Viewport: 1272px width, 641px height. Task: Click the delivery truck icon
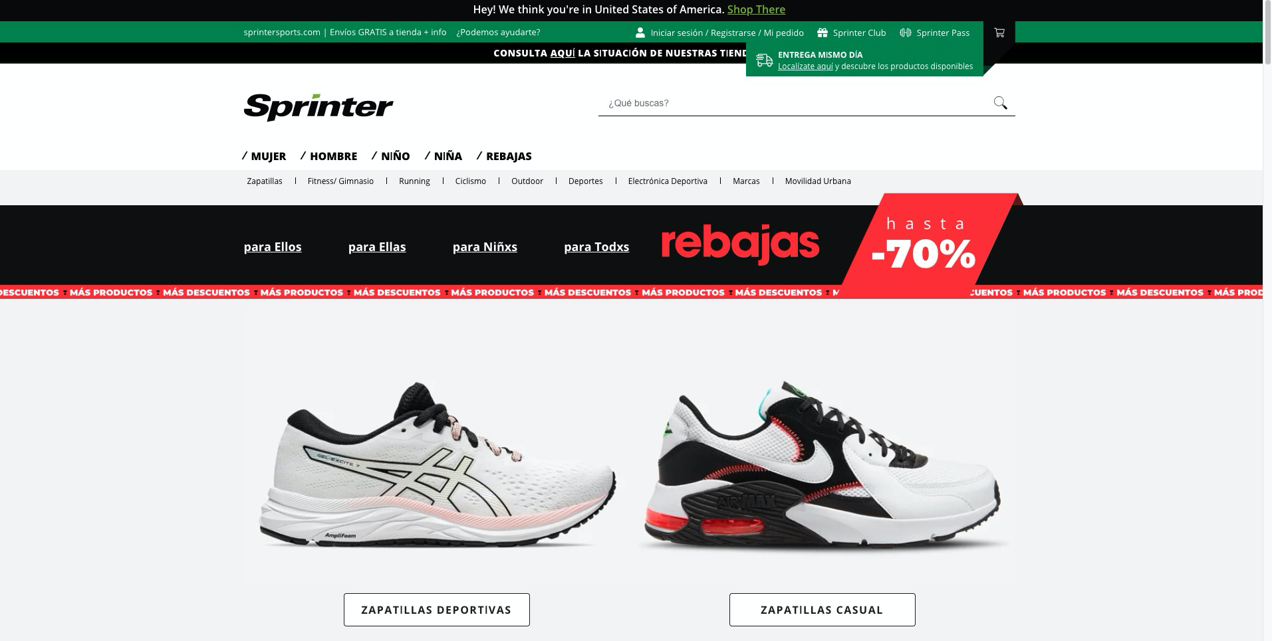[x=765, y=60]
